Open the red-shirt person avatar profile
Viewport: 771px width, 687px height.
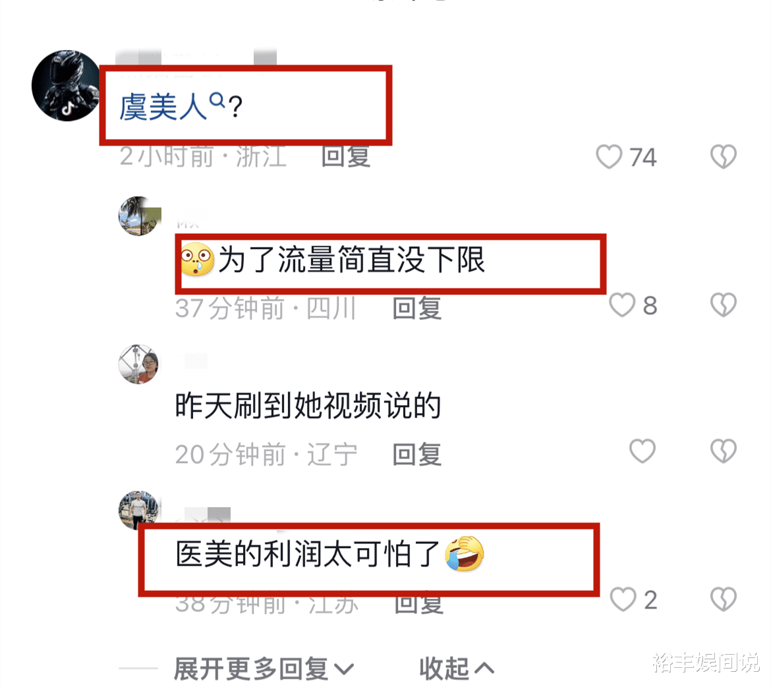coord(138,364)
